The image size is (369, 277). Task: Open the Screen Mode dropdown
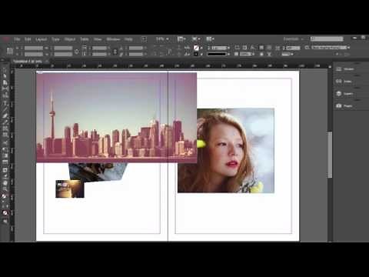196,39
